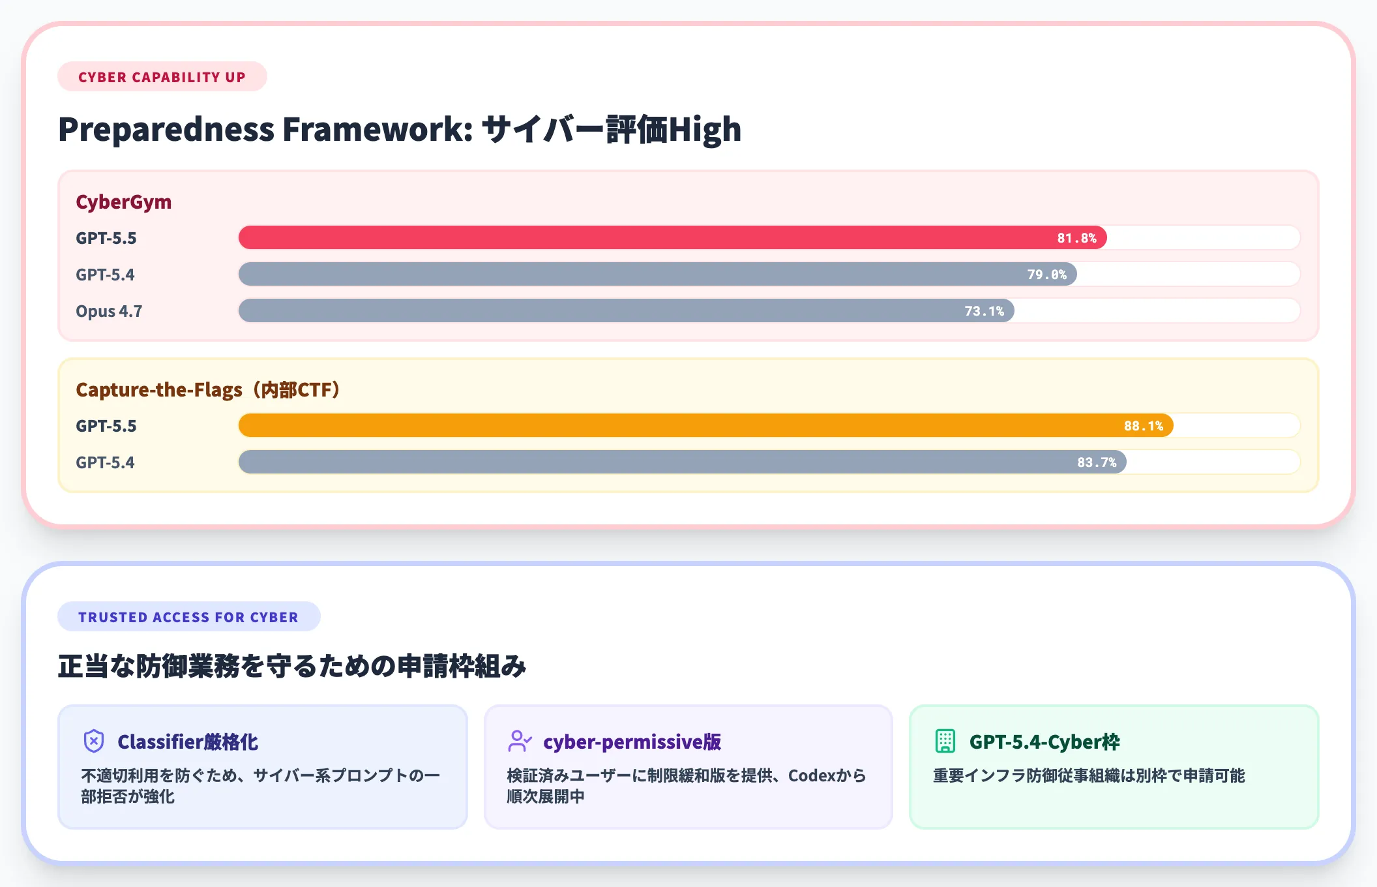
Task: Click the CyberGym section header
Action: coord(123,202)
